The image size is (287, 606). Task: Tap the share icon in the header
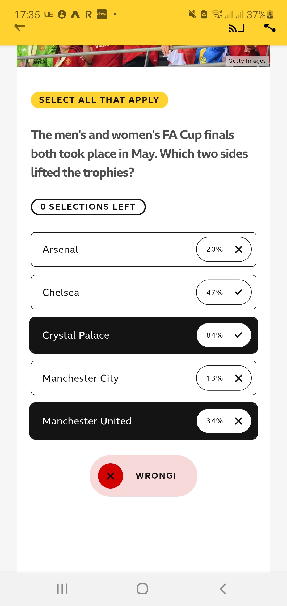point(270,28)
